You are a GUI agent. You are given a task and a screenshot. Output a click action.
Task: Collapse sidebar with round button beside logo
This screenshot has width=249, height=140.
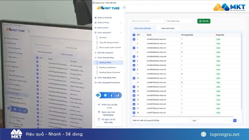(x=124, y=8)
